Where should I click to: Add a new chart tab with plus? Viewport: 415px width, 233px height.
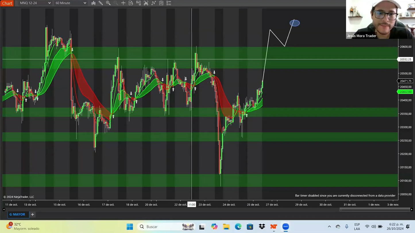pyautogui.click(x=32, y=214)
